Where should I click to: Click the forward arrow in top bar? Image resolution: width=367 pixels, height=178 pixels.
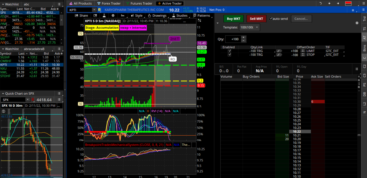pos(338,3)
